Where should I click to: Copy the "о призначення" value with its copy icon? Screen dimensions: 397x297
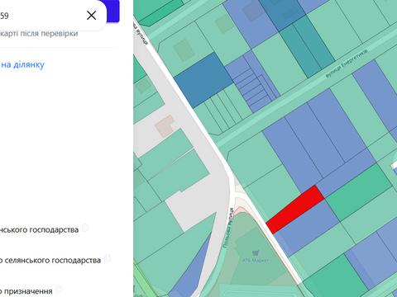tap(59, 290)
